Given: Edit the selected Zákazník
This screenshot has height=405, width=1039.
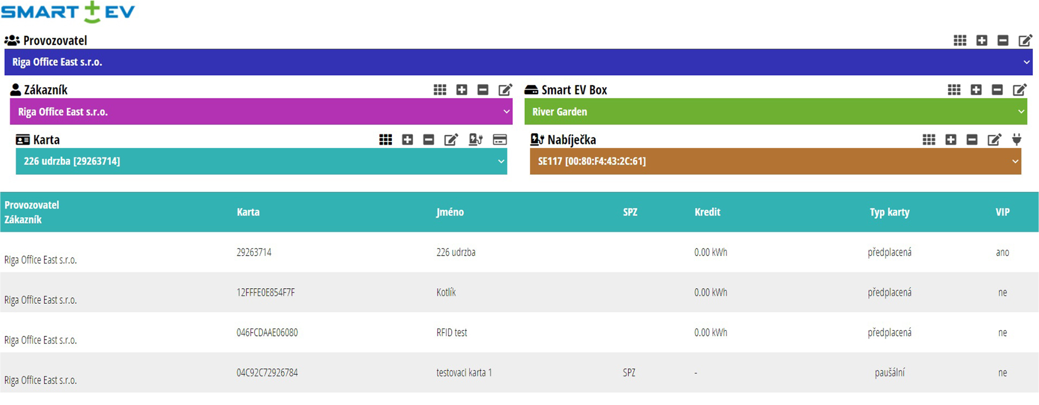Looking at the screenshot, I should pos(505,90).
